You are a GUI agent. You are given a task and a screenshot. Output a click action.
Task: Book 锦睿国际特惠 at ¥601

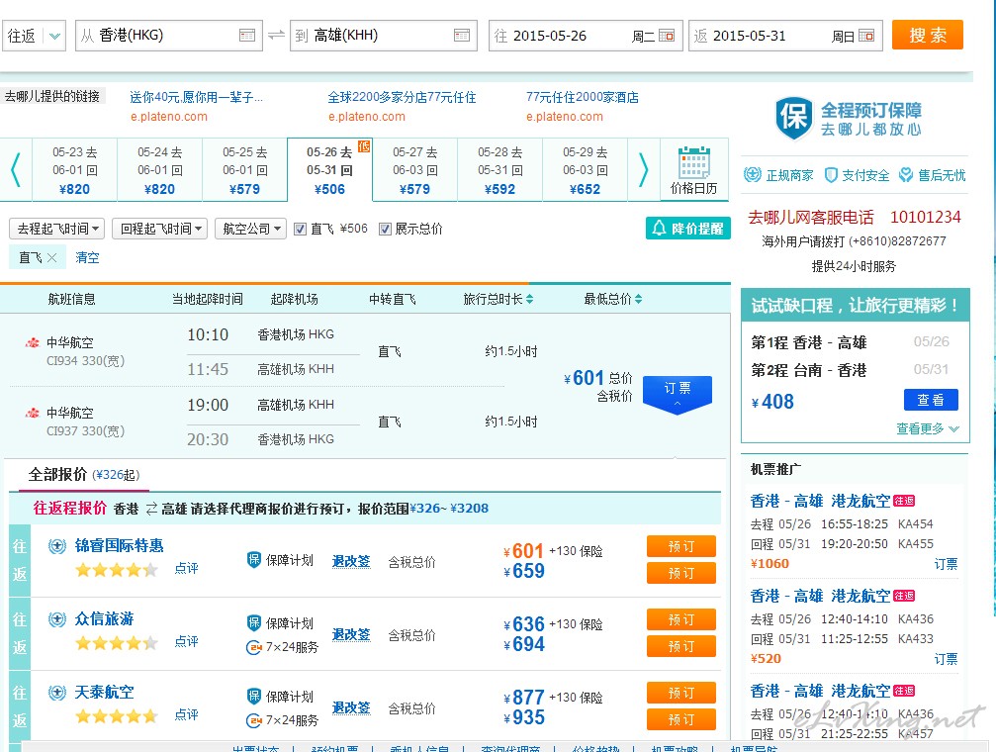[x=680, y=546]
